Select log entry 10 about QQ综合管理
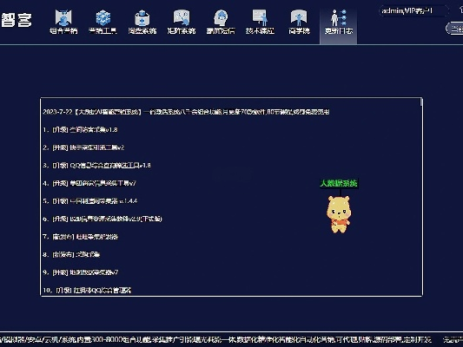The image size is (463, 347). click(87, 290)
